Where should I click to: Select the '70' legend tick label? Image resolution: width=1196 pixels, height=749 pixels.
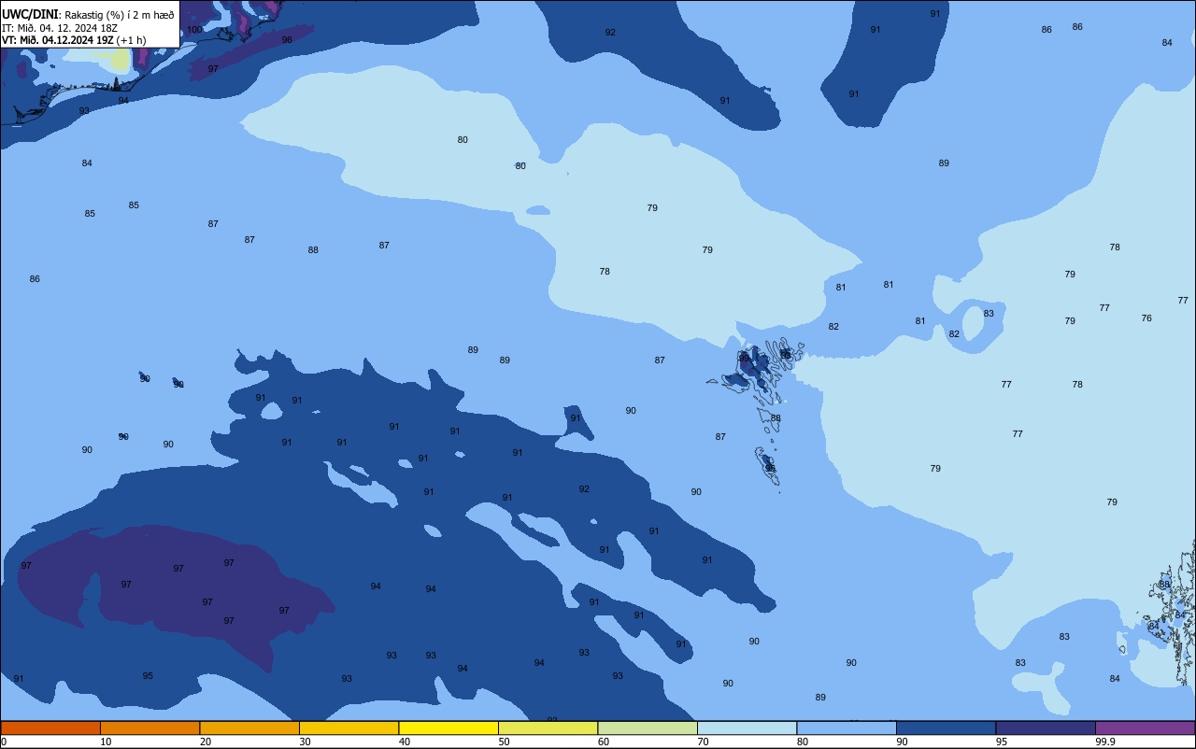pyautogui.click(x=703, y=742)
